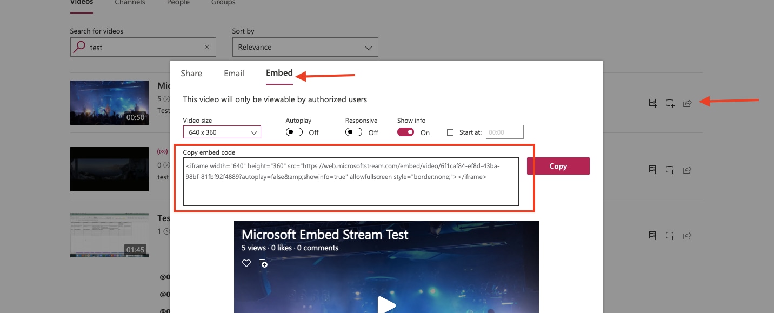Click add-to-watchlist icon in the embed preview

coord(263,263)
